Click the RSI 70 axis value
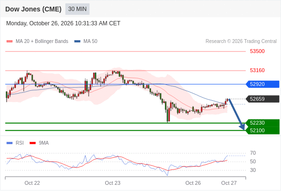 (x=253, y=153)
